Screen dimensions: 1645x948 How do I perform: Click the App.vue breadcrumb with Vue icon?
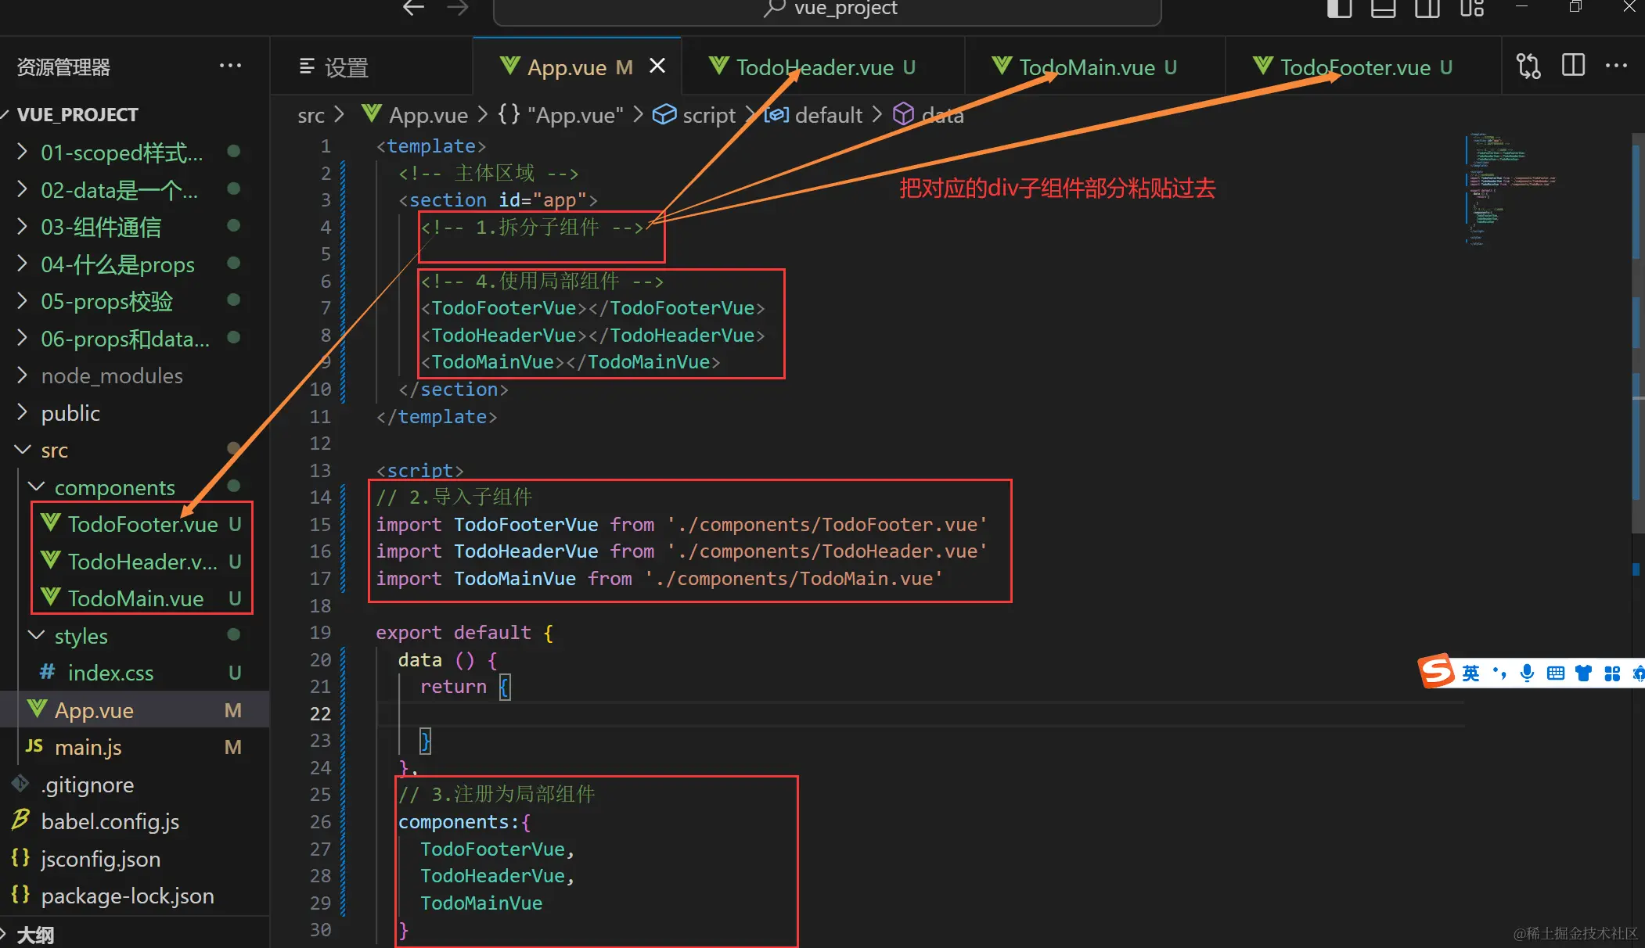click(416, 115)
